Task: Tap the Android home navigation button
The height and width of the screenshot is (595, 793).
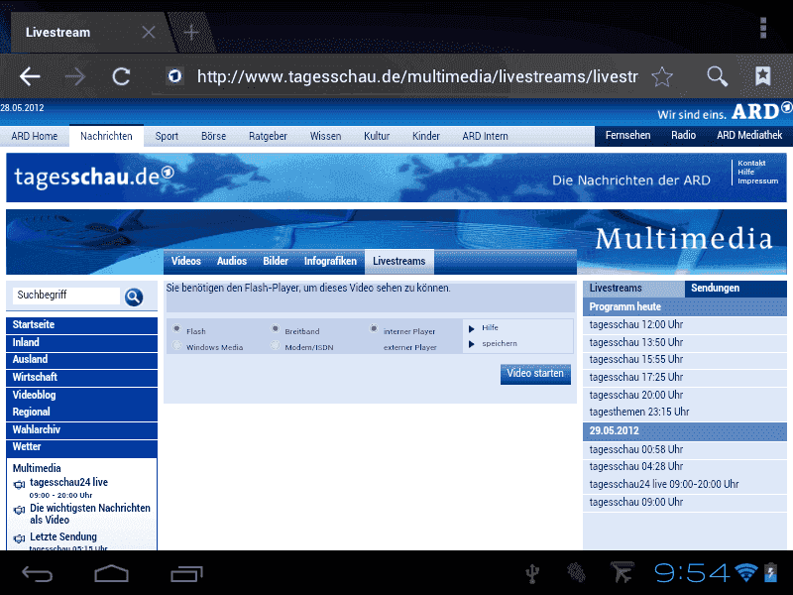Action: point(111,573)
